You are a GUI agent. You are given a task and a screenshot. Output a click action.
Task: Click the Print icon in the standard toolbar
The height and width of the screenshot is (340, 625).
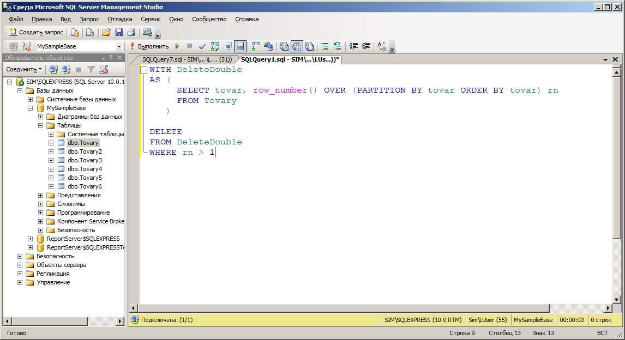131,32
